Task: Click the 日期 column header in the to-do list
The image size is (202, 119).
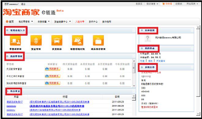Action: point(117,97)
